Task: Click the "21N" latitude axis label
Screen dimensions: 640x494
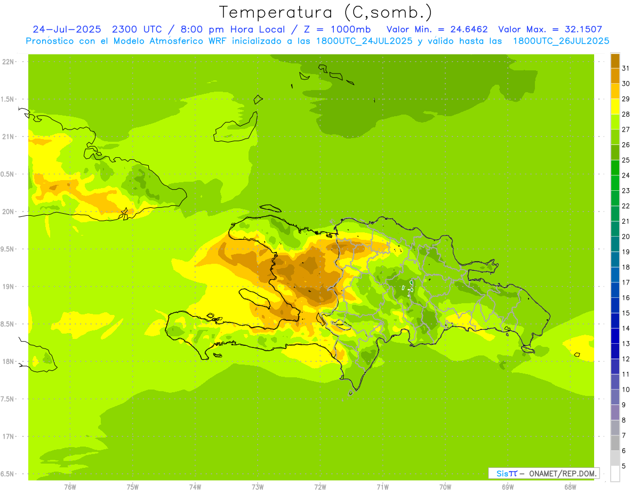Action: point(9,137)
